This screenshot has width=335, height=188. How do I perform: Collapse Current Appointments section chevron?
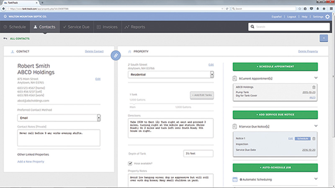click(316, 78)
